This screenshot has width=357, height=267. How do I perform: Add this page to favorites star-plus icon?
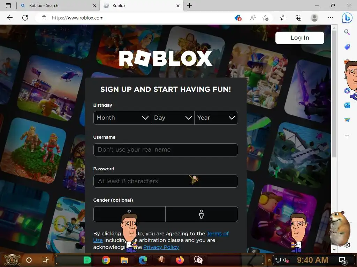point(265,18)
